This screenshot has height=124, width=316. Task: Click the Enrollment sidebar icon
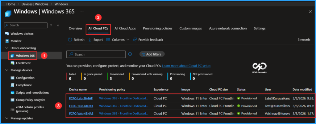point(12,63)
